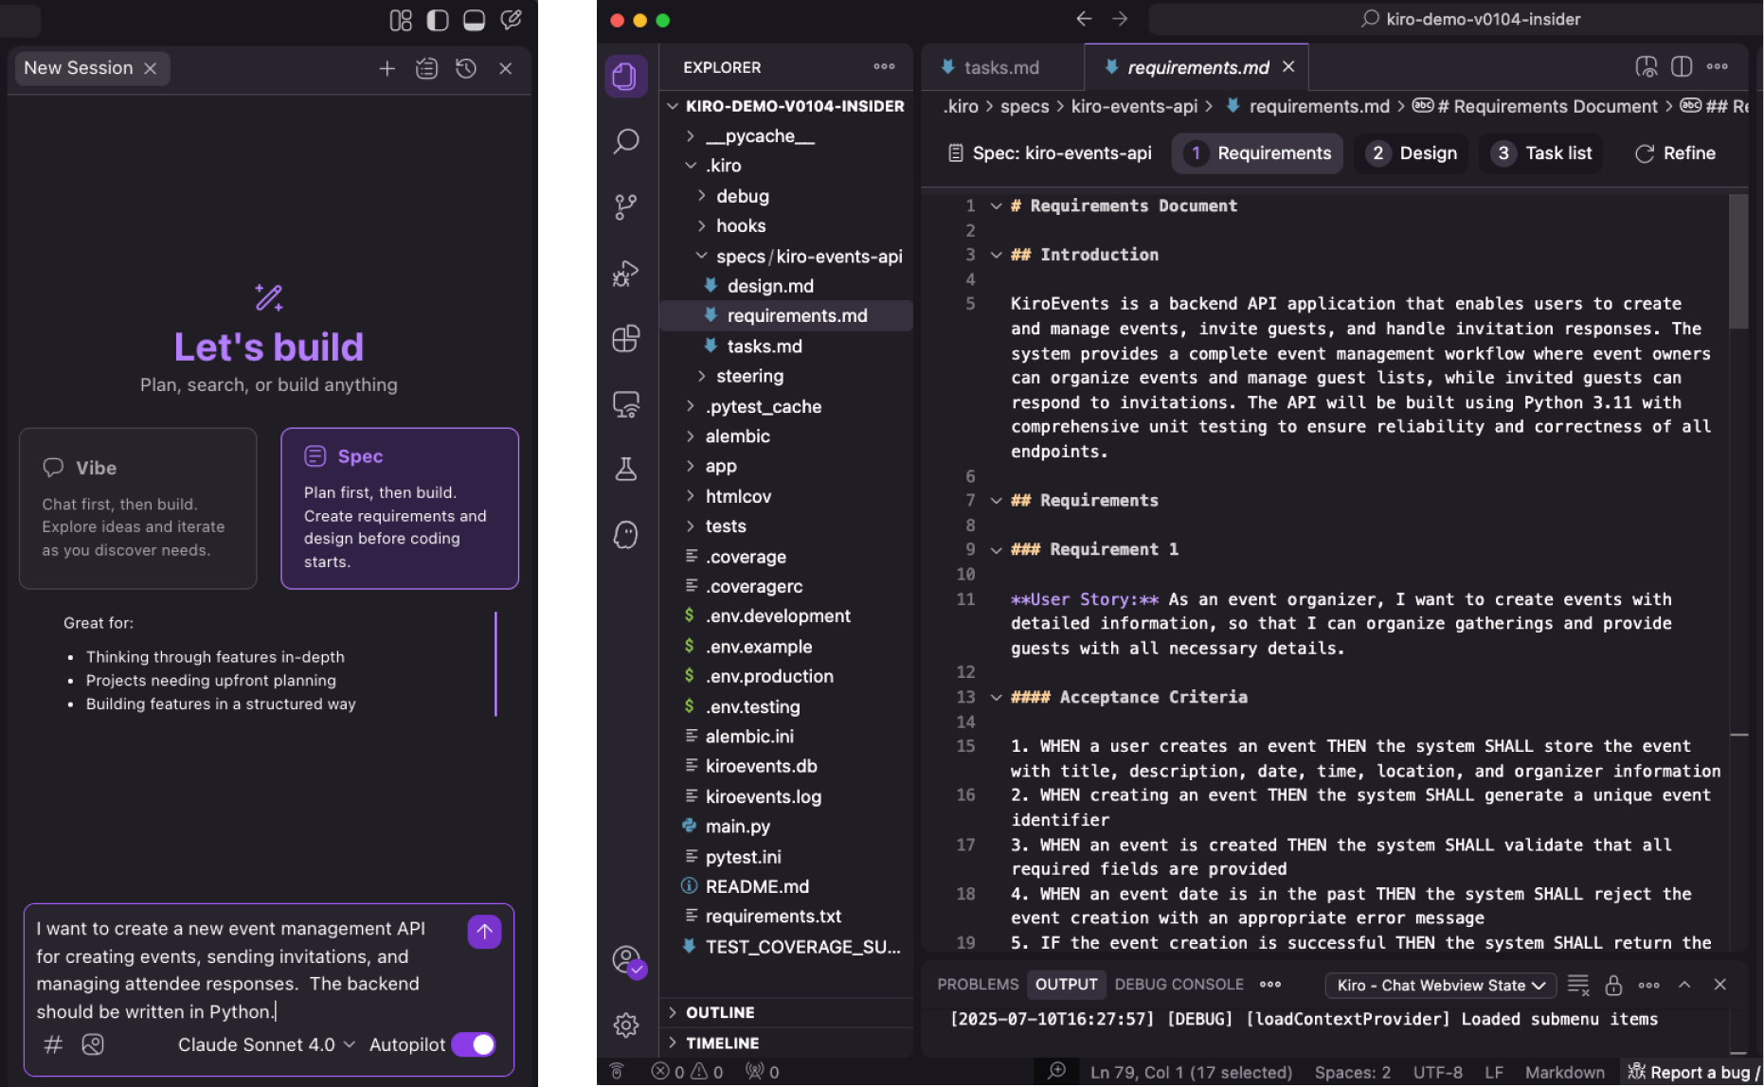Open the Source Control view
Image resolution: width=1764 pixels, height=1087 pixels.
(625, 206)
